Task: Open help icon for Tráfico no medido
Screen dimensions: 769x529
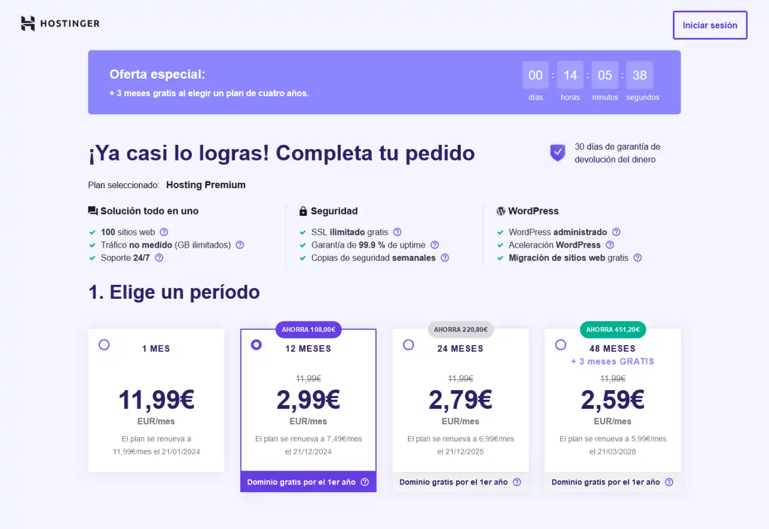Action: [240, 245]
